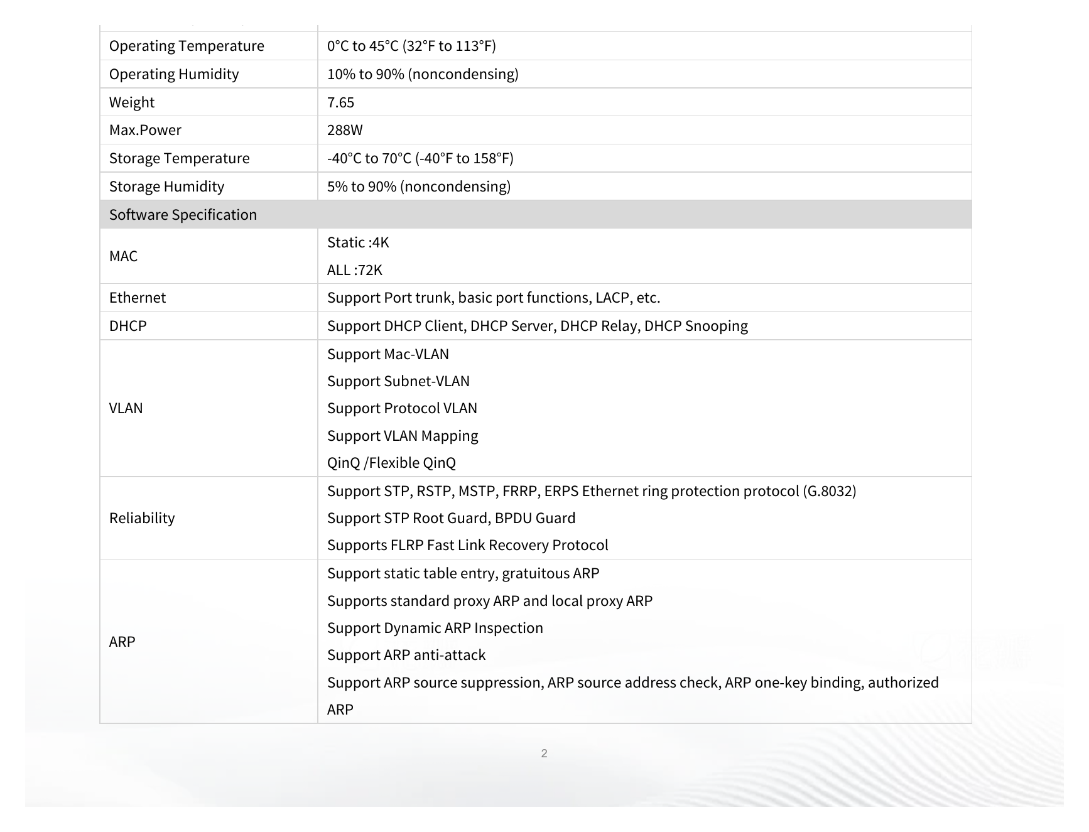Screen dimensions: 1089x832
Task: Select the Support Subnet-VLAN line
Action: (398, 381)
